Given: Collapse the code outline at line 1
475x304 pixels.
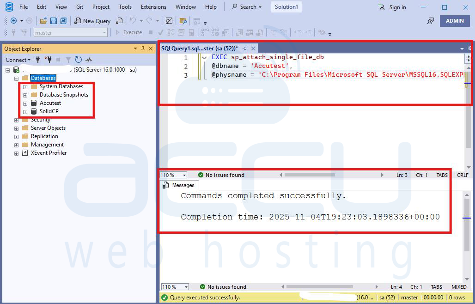Looking at the screenshot, I should 205,58.
